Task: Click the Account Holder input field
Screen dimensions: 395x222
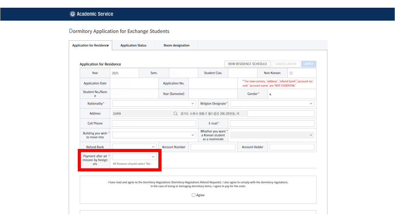Action: point(292,147)
